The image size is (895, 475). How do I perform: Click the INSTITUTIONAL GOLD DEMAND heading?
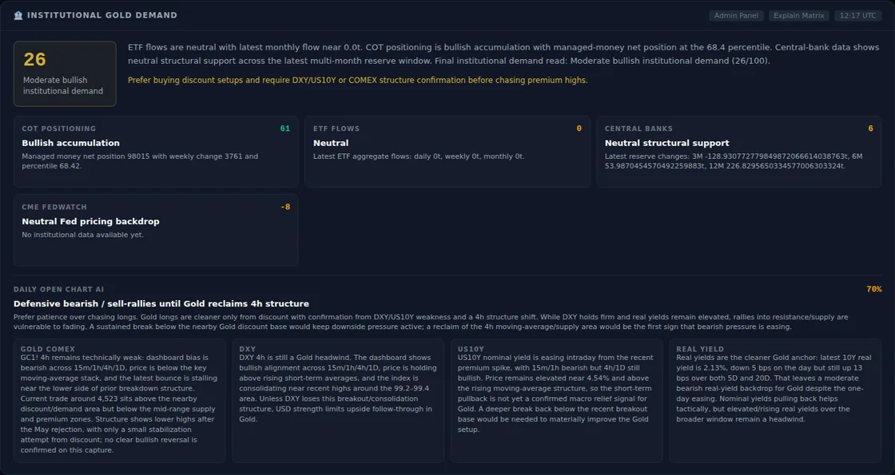[102, 15]
